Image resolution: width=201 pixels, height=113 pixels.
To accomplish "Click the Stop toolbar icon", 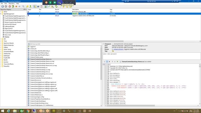I will pyautogui.click(x=6, y=6).
